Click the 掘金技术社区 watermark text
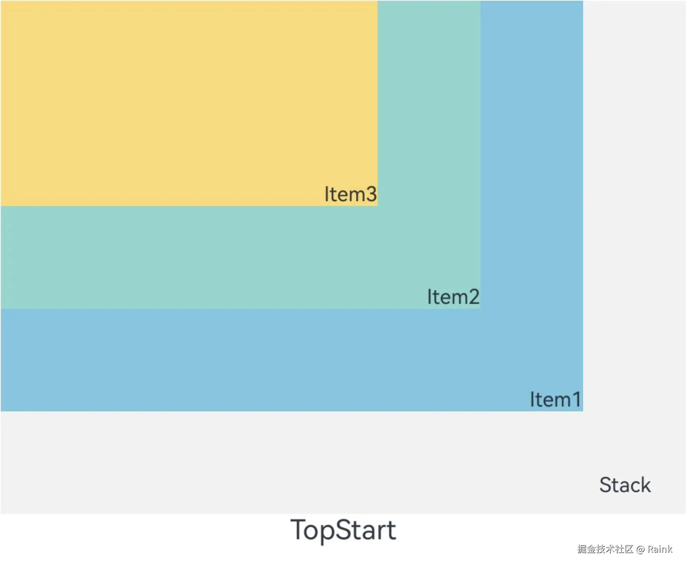The height and width of the screenshot is (568, 686). (x=605, y=549)
